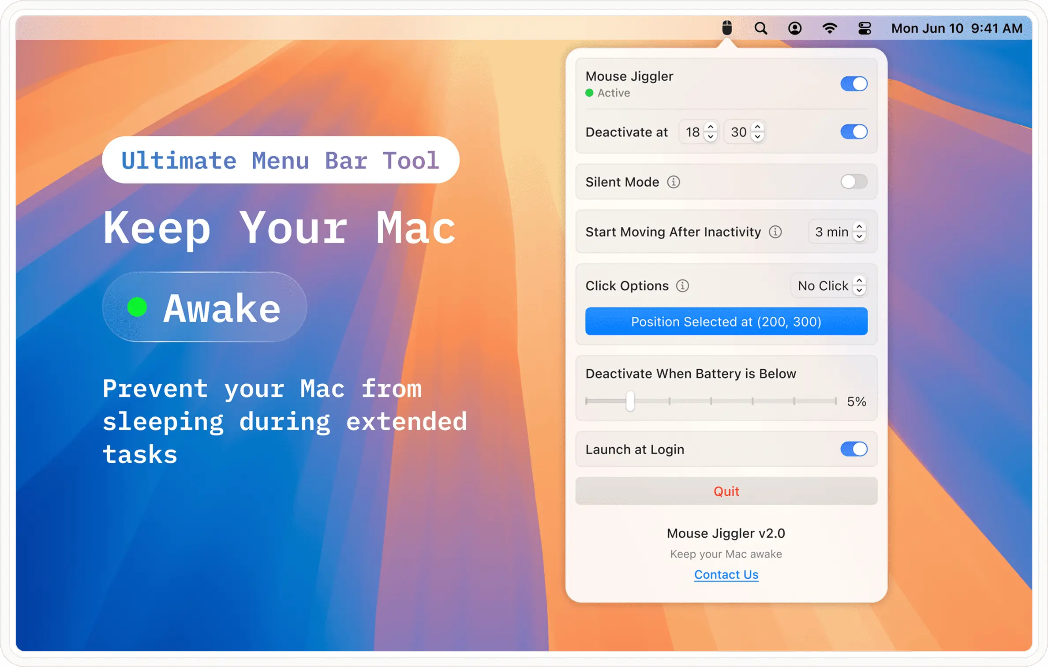
Task: Open the No Click options dropdown
Action: (830, 286)
